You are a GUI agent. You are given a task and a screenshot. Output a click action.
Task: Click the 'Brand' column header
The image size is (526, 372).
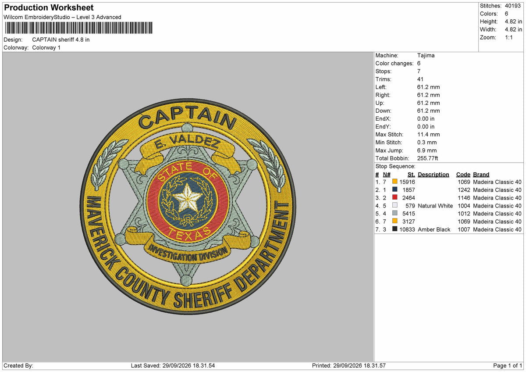point(481,174)
